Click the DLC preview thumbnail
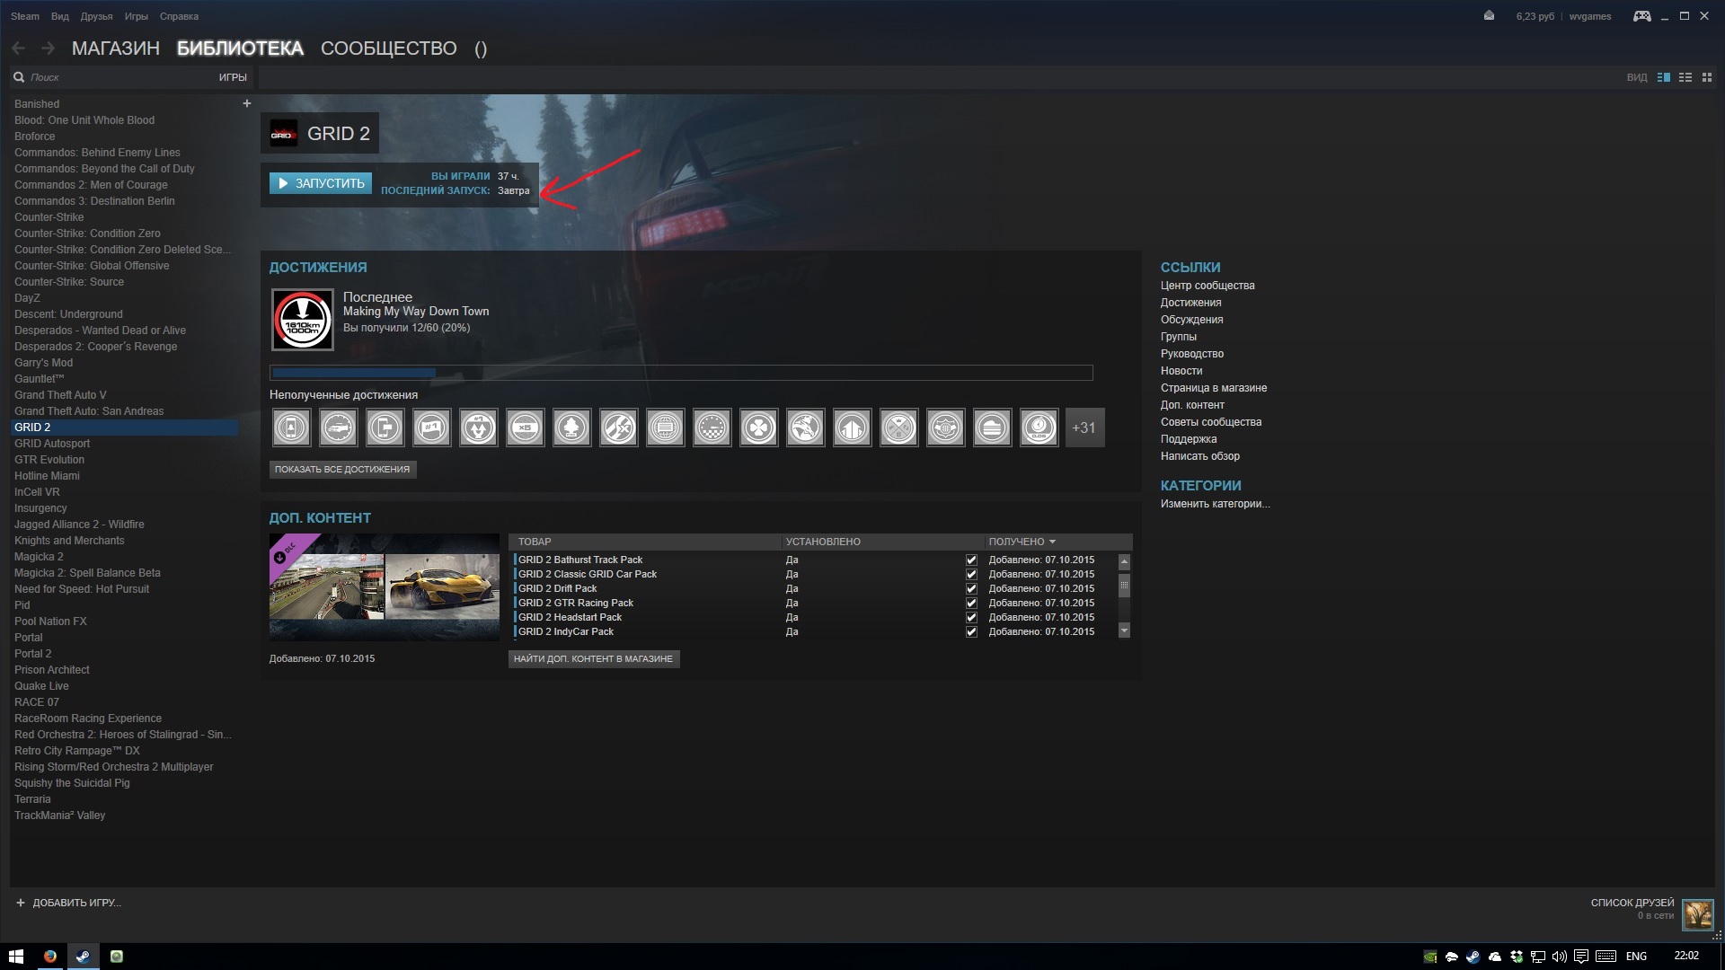1725x970 pixels. pyautogui.click(x=385, y=587)
